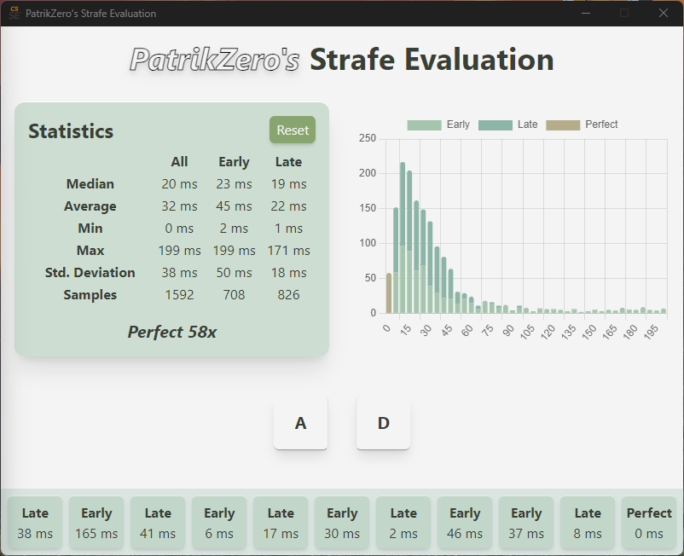Screen dimensions: 684x556
Task: Minimize the Strafe Evaluation window
Action: click(586, 13)
